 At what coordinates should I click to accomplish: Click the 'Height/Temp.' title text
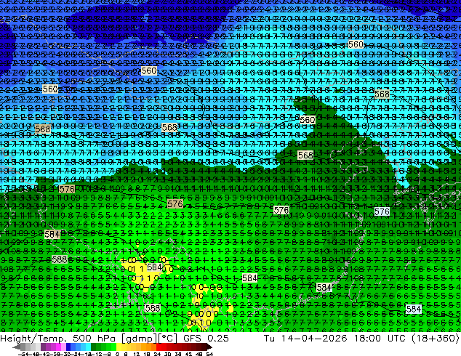(x=34, y=339)
